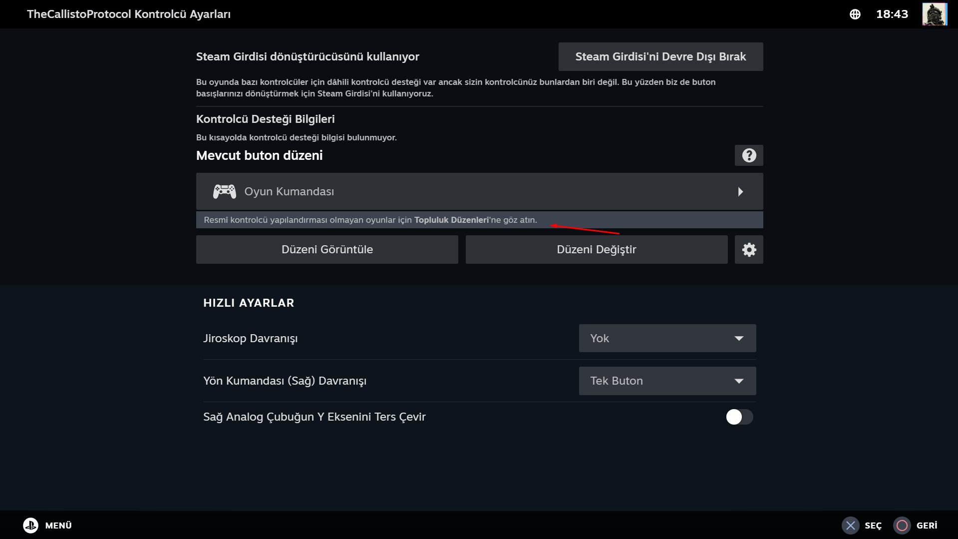Click the gamepad controller icon
958x539 pixels.
point(225,191)
